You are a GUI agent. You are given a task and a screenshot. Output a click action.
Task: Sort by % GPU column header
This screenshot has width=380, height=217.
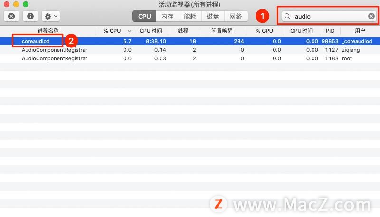[265, 31]
